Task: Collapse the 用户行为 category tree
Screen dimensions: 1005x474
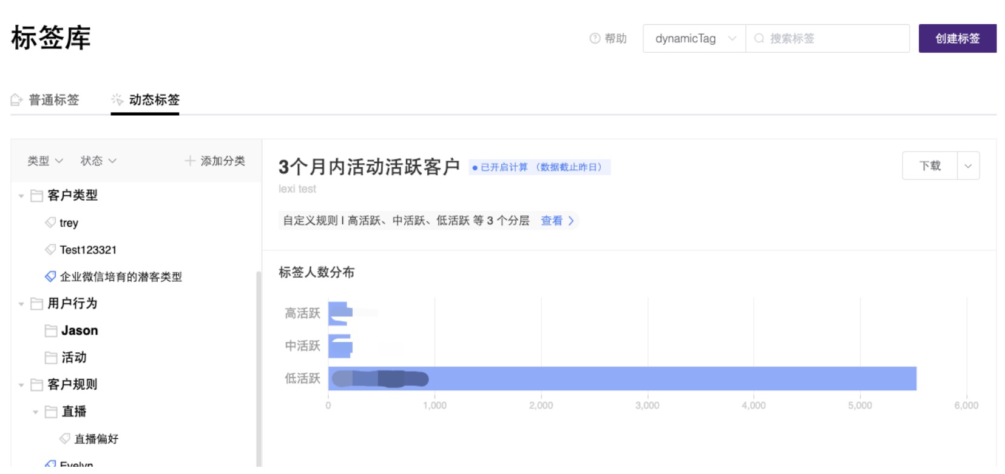Action: click(21, 304)
